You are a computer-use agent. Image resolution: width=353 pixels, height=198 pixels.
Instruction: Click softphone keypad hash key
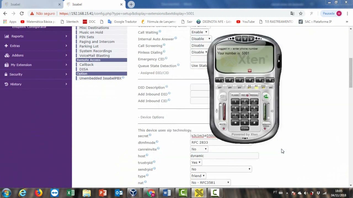coord(254,122)
